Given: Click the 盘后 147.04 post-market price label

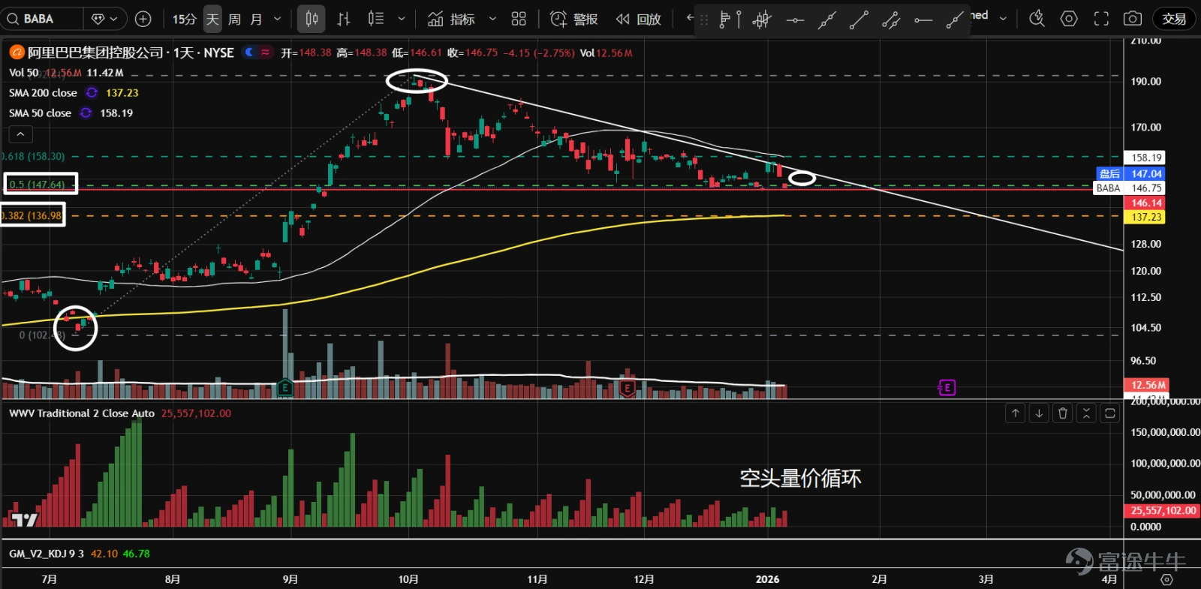Looking at the screenshot, I should pyautogui.click(x=1130, y=173).
